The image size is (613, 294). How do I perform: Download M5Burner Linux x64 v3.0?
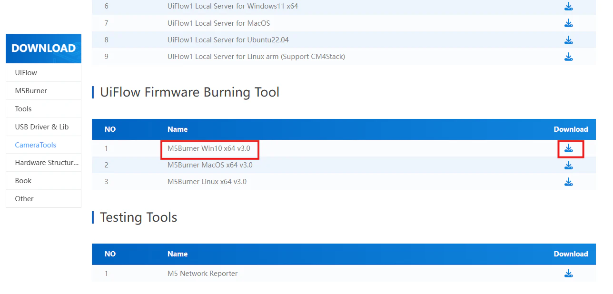coord(568,182)
